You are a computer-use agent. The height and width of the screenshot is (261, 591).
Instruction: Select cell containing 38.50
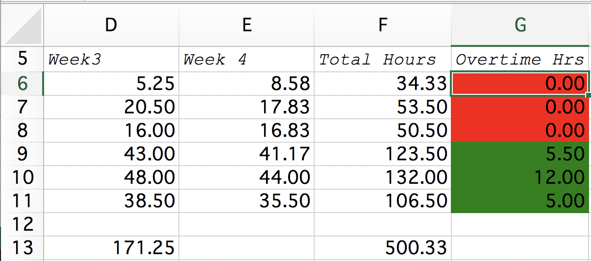[111, 201]
